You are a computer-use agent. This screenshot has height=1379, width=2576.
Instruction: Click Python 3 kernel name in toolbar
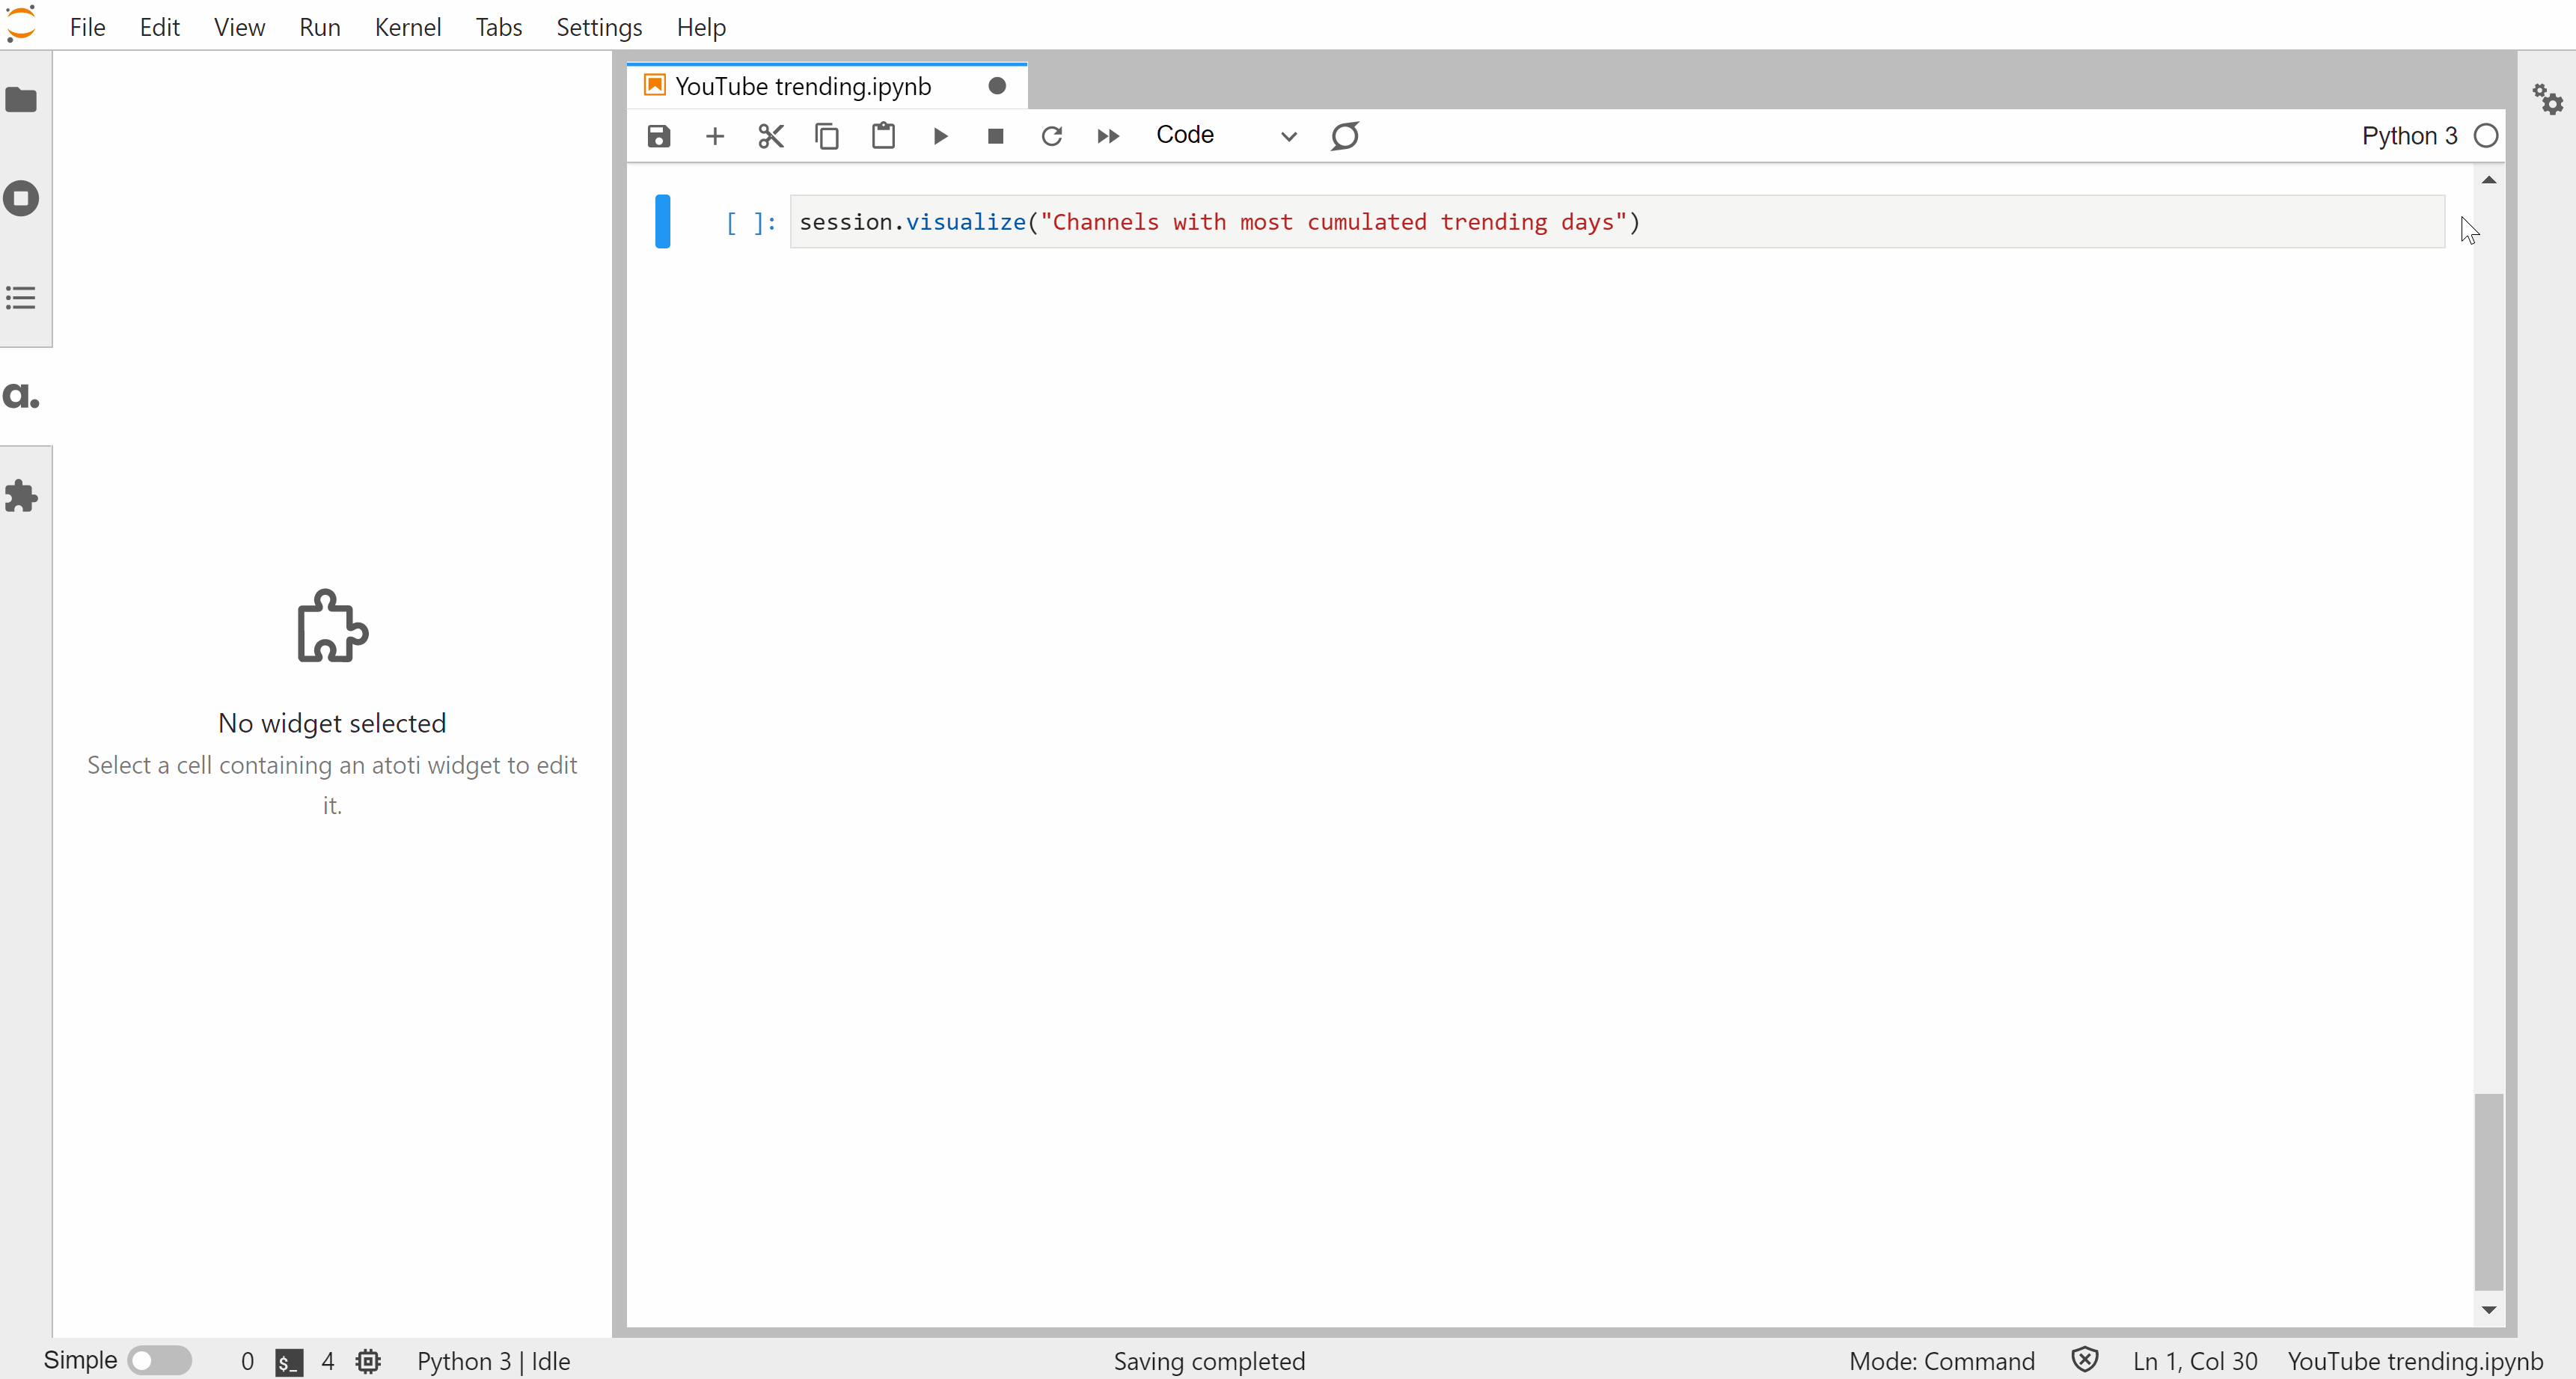2409,136
